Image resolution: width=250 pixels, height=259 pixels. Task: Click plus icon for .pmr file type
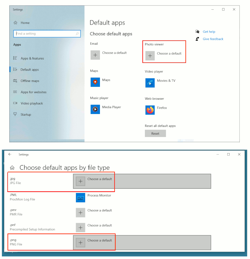tap(81, 213)
